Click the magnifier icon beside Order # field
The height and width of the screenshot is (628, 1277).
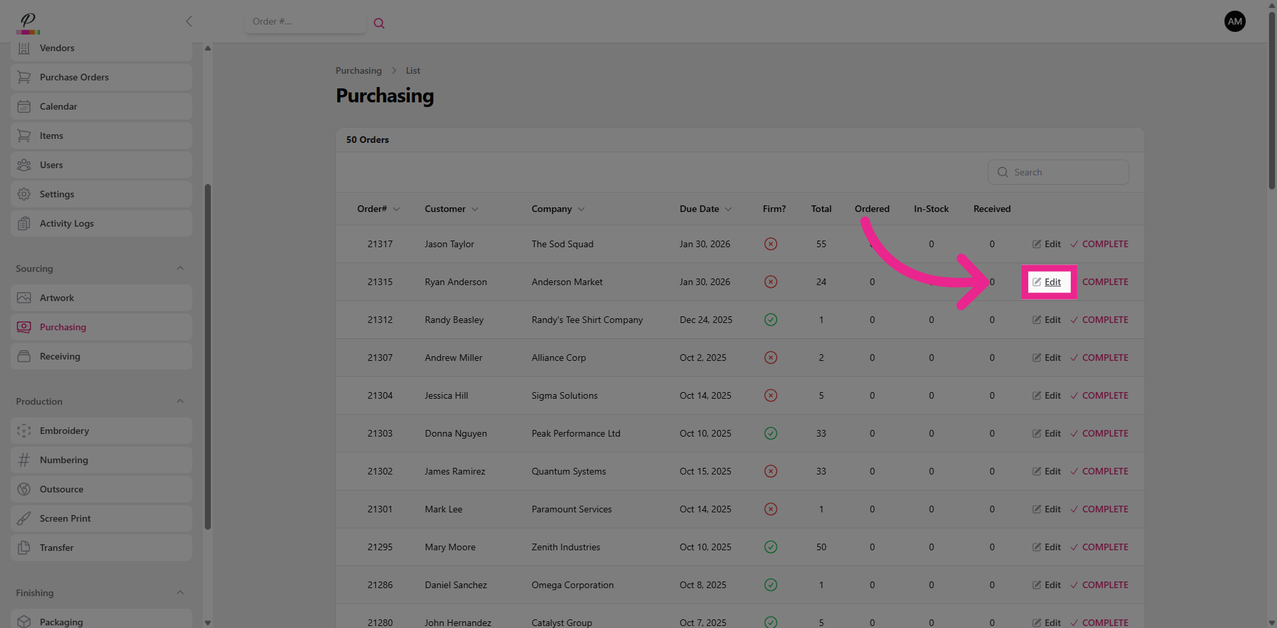point(379,23)
